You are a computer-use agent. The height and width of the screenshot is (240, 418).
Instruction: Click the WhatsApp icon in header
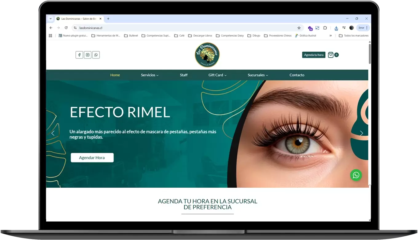coord(96,55)
